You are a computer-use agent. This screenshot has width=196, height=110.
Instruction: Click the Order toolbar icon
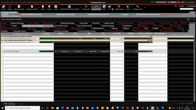pos(43,7)
